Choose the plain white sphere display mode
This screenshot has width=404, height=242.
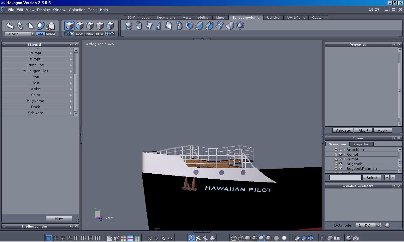tap(284, 238)
